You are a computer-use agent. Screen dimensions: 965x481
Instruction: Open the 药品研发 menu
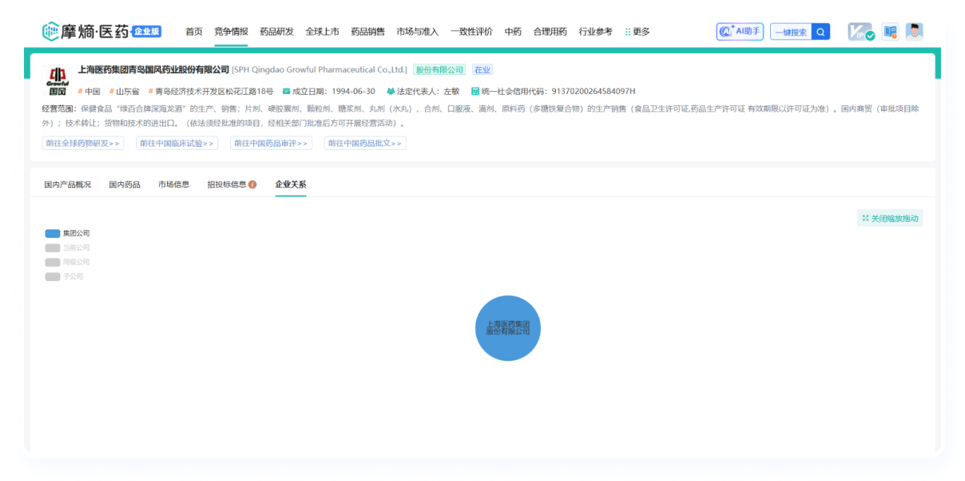tap(277, 32)
